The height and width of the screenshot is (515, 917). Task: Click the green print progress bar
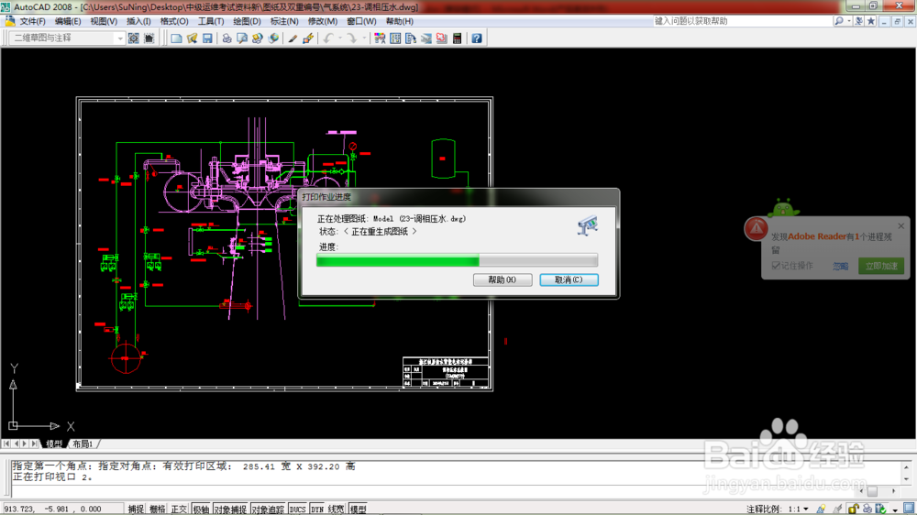point(457,260)
